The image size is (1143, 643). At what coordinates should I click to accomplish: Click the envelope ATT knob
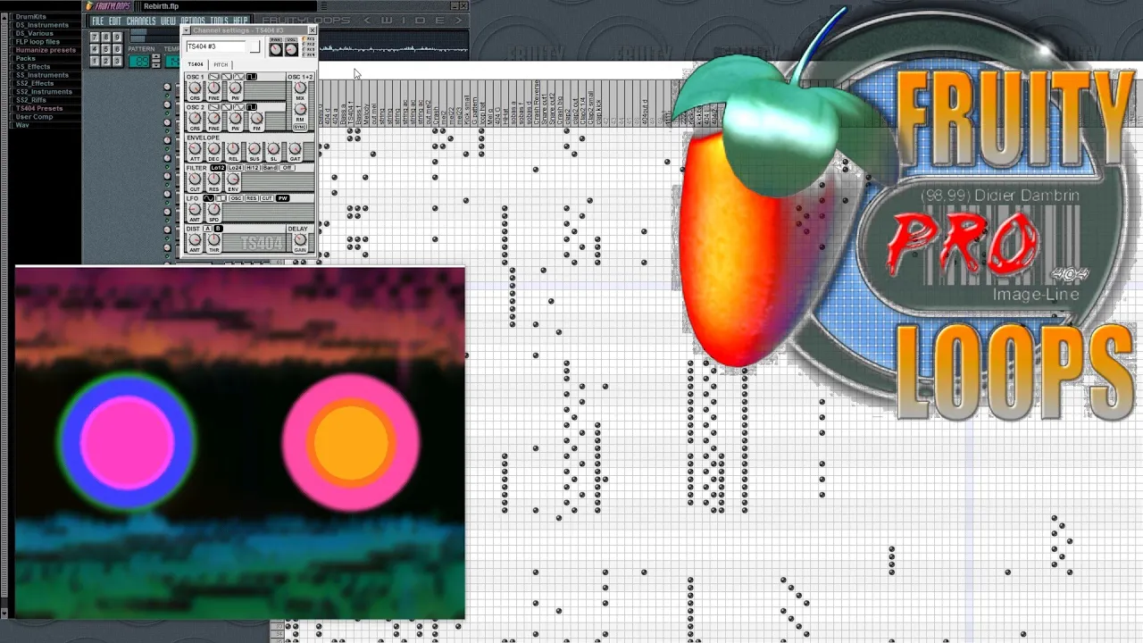tap(195, 148)
